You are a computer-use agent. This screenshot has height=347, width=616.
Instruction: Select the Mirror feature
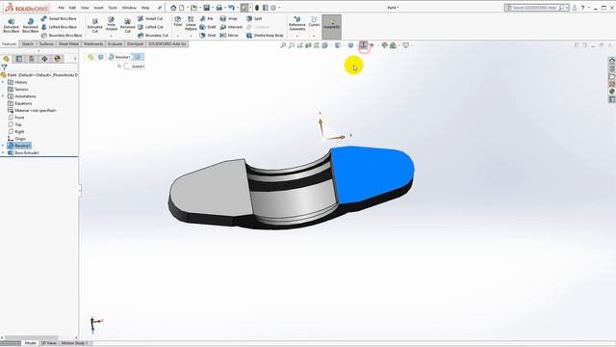click(x=229, y=35)
